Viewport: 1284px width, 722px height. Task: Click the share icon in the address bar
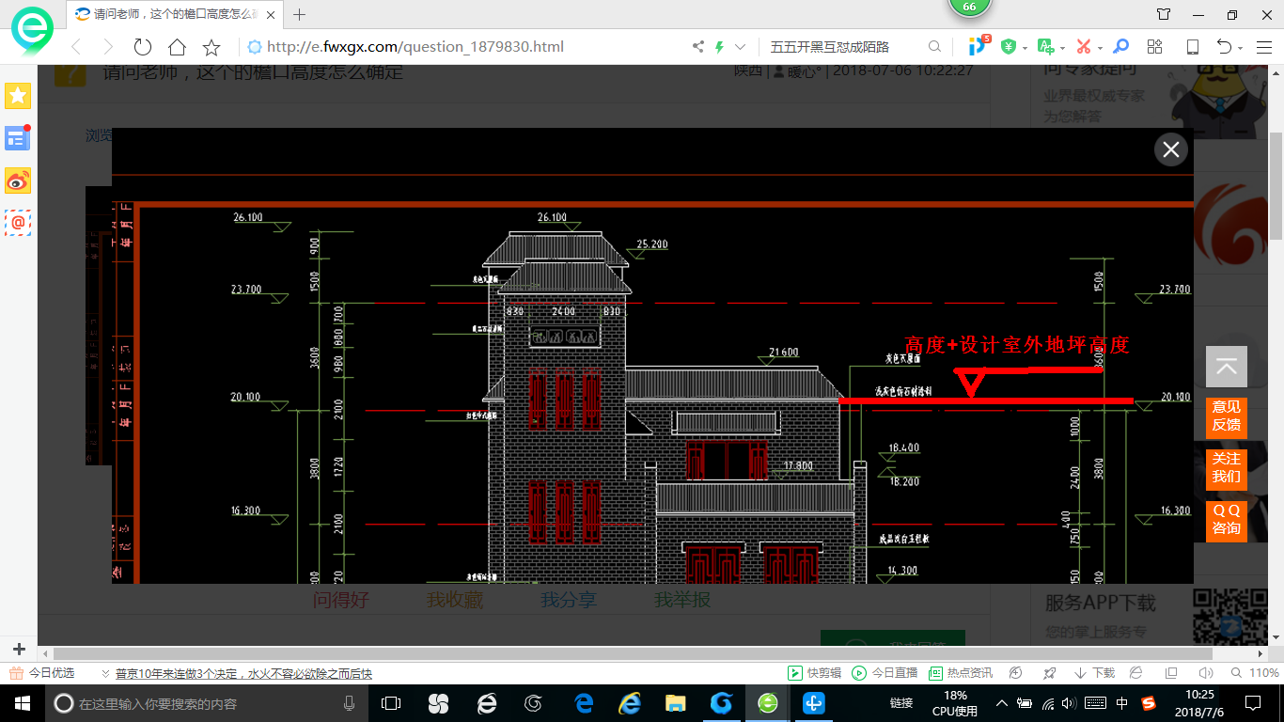(x=697, y=47)
